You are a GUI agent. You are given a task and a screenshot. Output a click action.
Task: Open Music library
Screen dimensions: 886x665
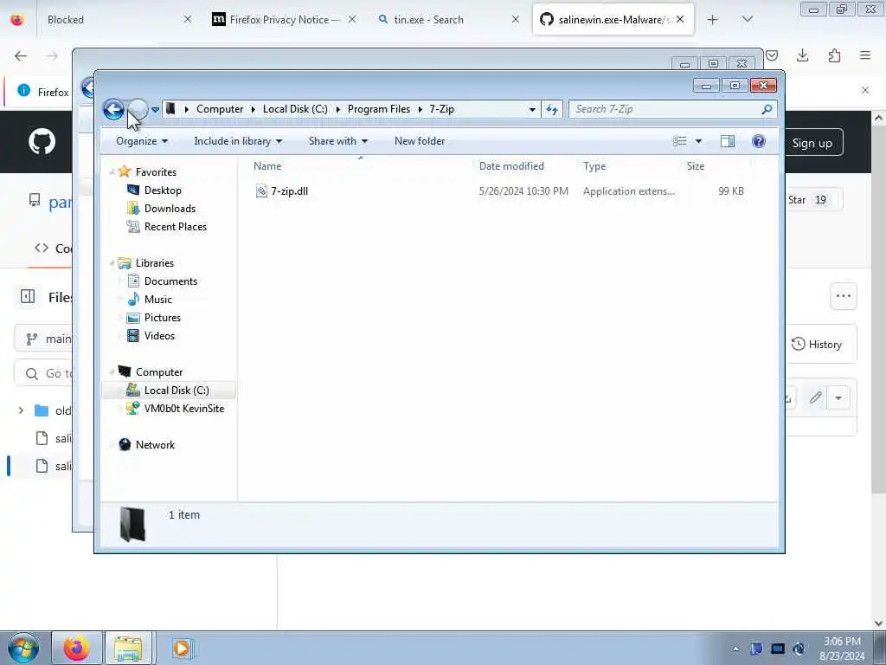point(158,299)
